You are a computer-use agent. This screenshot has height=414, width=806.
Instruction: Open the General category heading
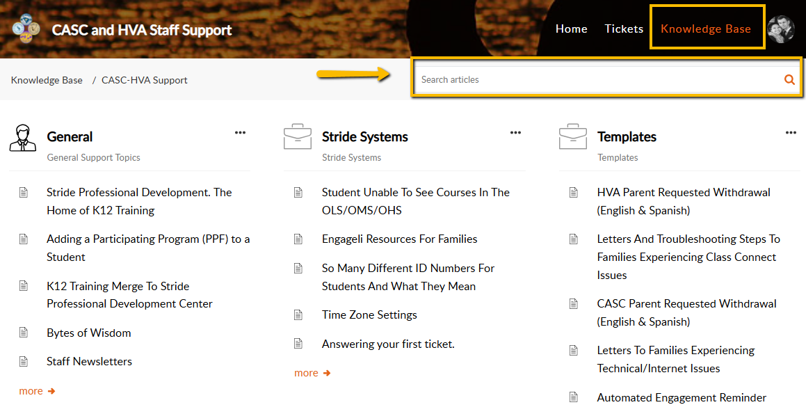coord(70,137)
